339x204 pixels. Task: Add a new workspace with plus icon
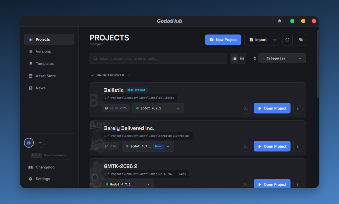click(40, 143)
